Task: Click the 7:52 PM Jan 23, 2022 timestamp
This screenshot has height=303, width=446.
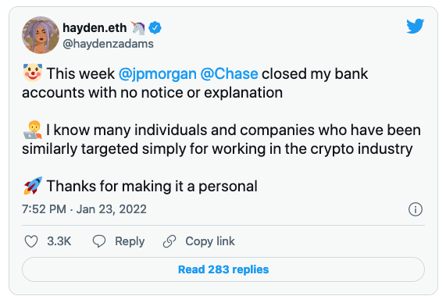Action: tap(84, 209)
